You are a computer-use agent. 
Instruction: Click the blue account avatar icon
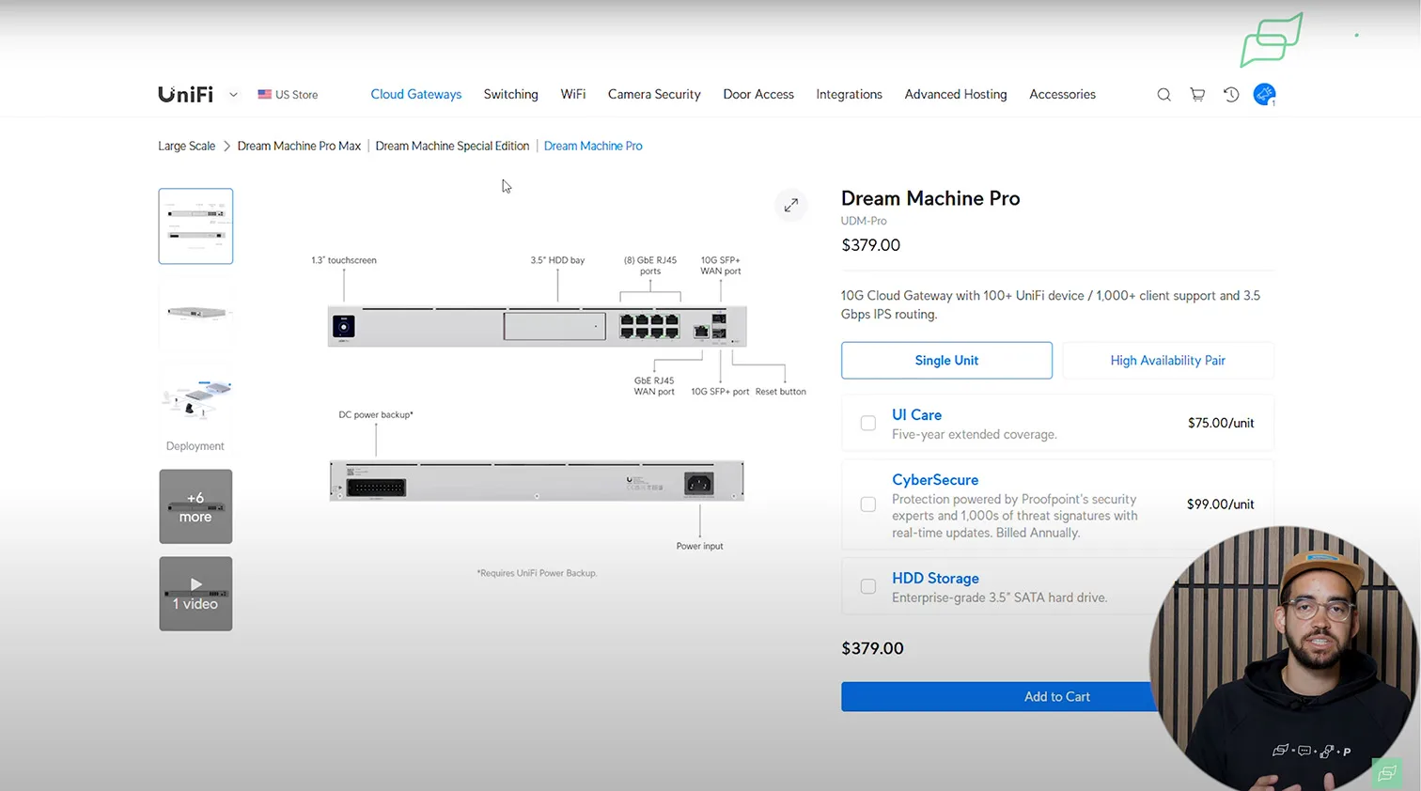pyautogui.click(x=1264, y=95)
